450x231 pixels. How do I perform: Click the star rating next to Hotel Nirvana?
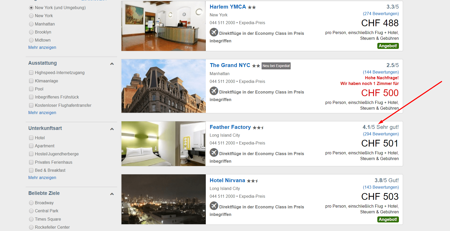[x=252, y=181]
